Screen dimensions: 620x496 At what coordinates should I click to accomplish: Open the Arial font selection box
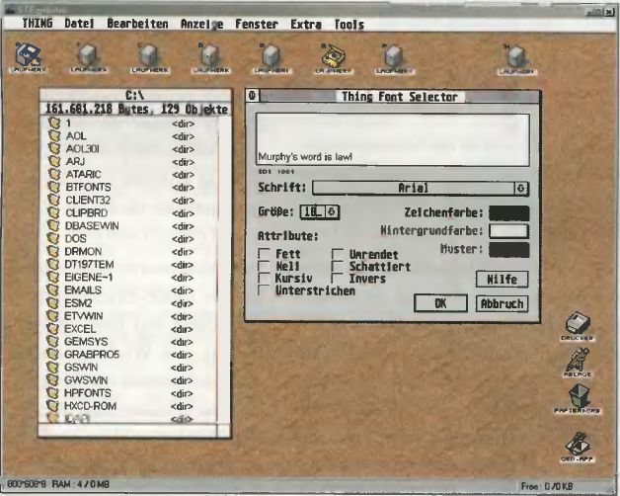coord(413,186)
